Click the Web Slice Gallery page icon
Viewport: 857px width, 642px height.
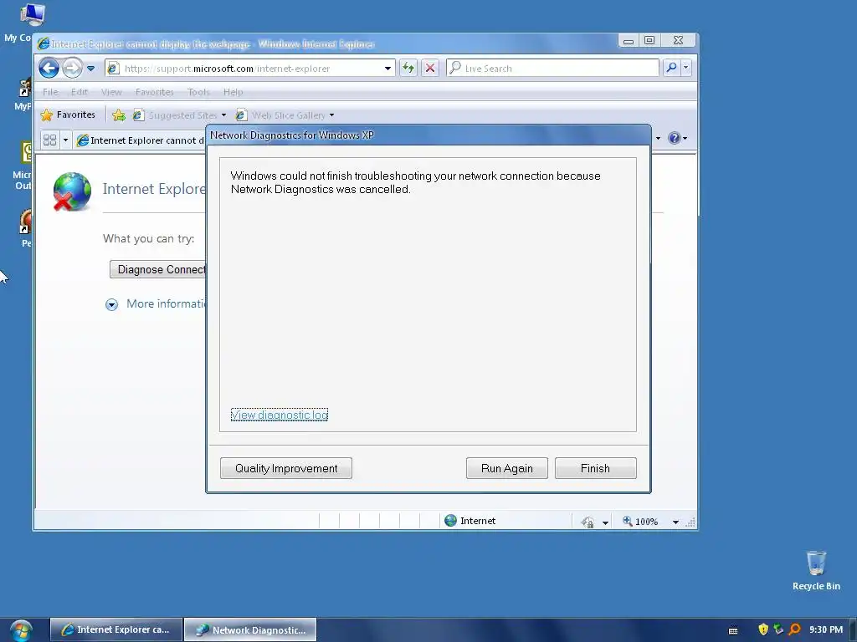[x=240, y=115]
